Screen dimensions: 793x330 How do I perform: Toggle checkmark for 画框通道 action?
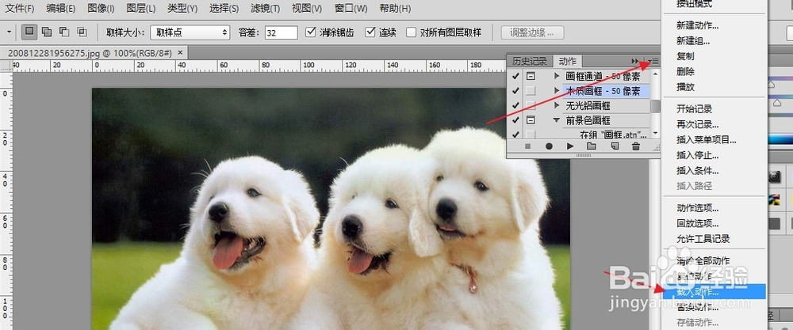click(515, 76)
